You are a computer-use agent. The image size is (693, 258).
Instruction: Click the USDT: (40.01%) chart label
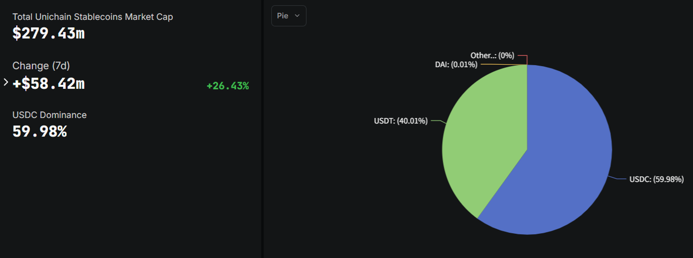click(401, 121)
